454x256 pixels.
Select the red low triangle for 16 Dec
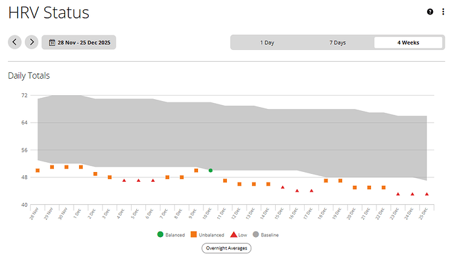(297, 190)
